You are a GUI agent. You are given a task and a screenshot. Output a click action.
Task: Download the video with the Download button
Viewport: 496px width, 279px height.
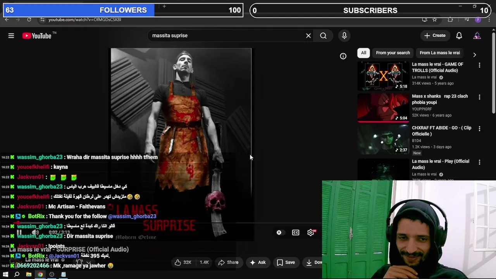pyautogui.click(x=314, y=262)
